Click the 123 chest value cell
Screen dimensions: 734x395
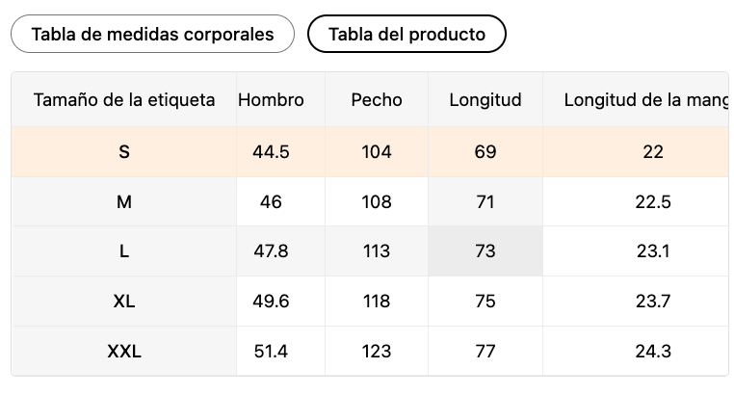tap(377, 352)
